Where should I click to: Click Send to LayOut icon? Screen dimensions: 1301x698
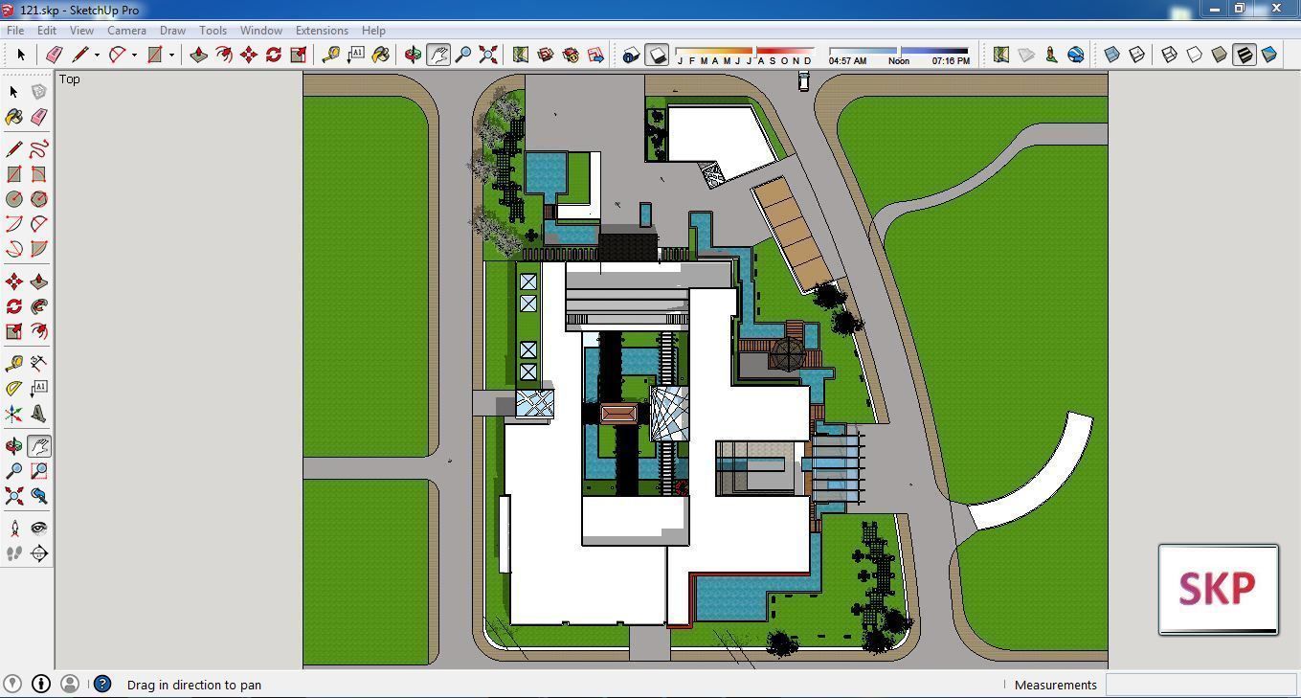(x=595, y=55)
